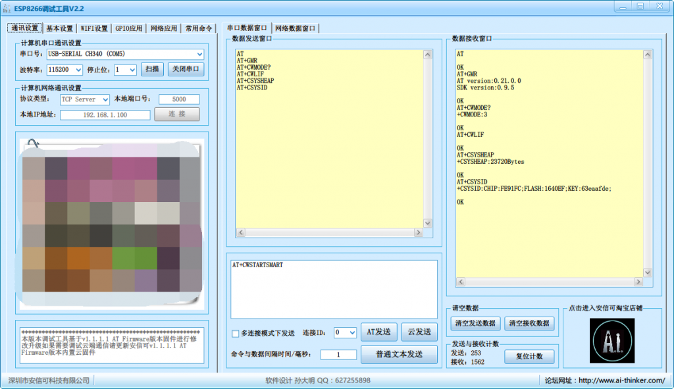
Task: Click AT+CSYSHEAP line in send window
Action: click(x=255, y=81)
